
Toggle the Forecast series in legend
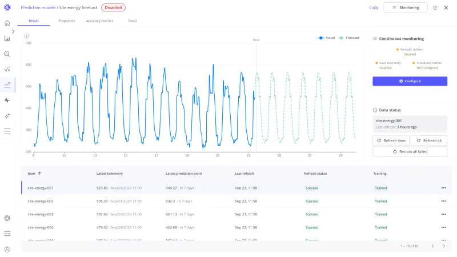[x=348, y=38]
